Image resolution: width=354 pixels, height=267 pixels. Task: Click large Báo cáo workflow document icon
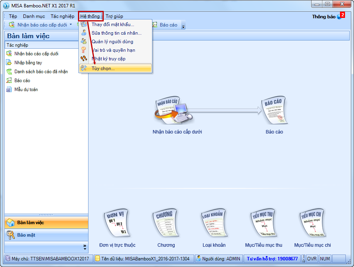[274, 110]
